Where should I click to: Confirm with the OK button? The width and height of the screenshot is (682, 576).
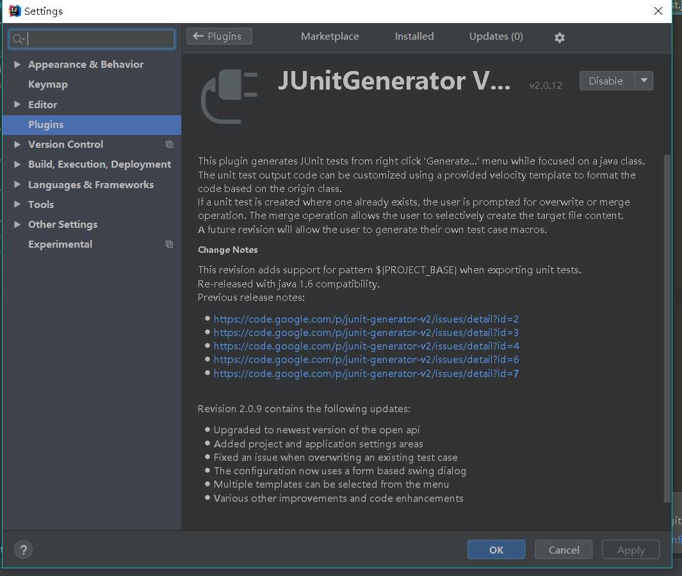496,550
